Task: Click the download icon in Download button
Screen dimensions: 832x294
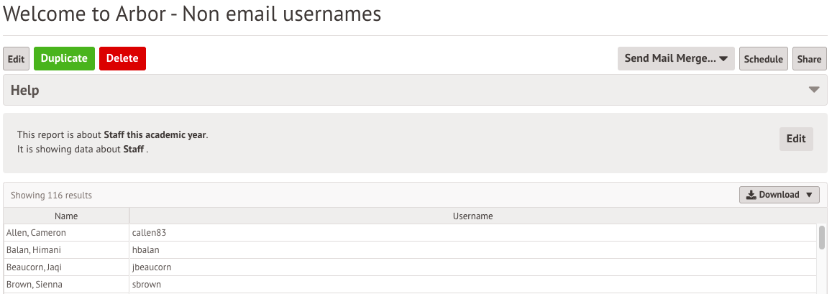Action: click(x=751, y=195)
